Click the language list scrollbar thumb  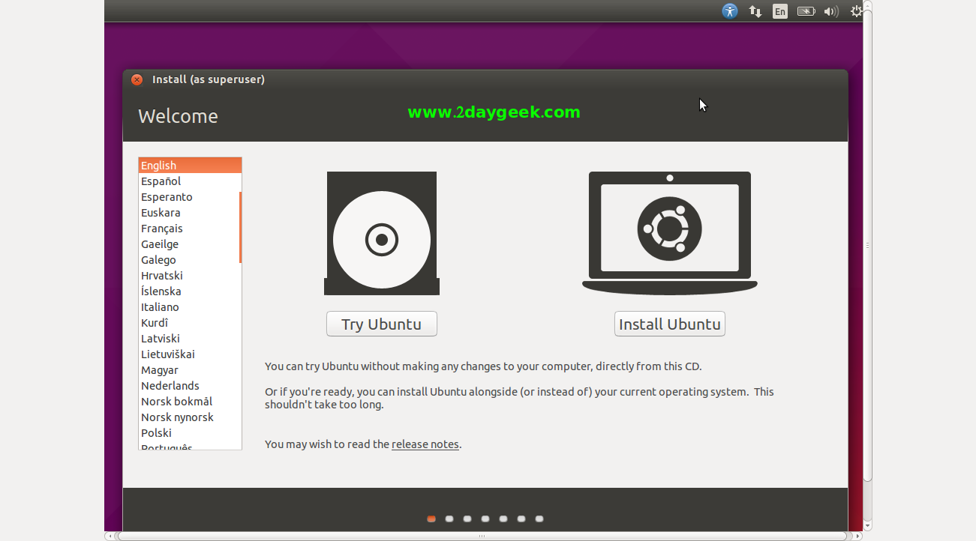pyautogui.click(x=240, y=227)
